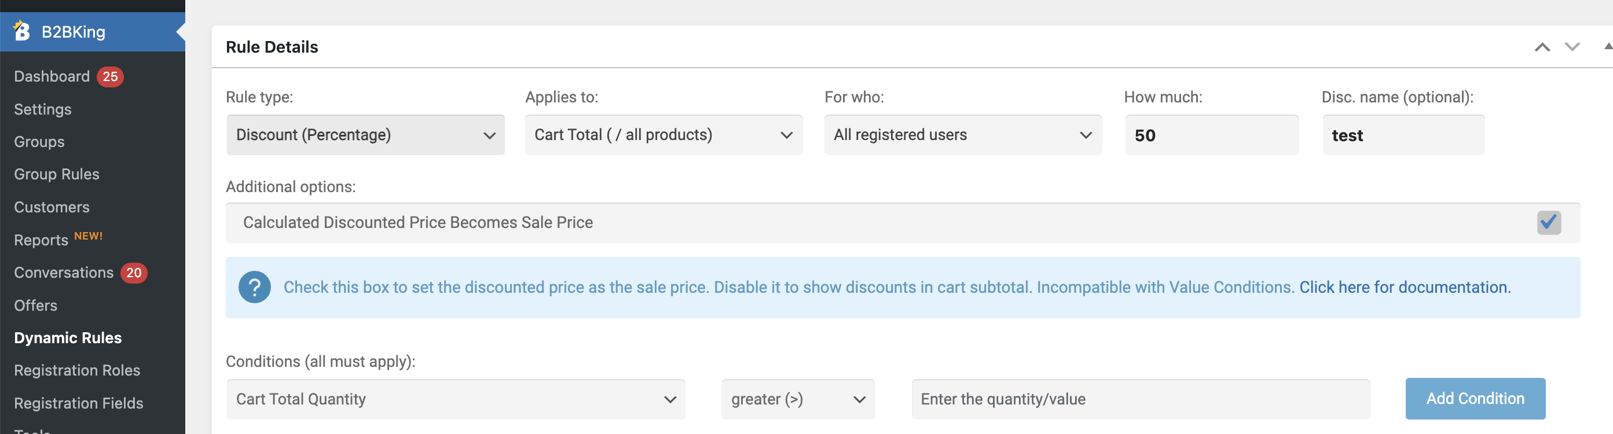
Task: Open Conversations in the sidebar
Action: tap(64, 273)
